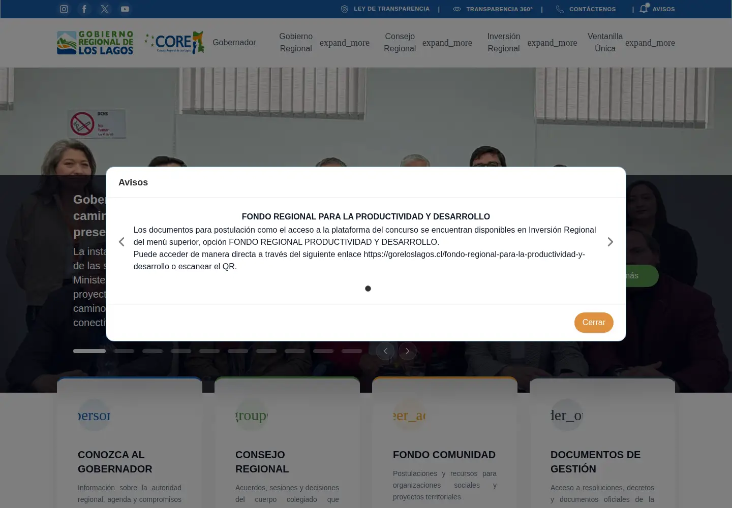Click the hero carousel previous arrow
The height and width of the screenshot is (508, 732).
[x=385, y=351]
